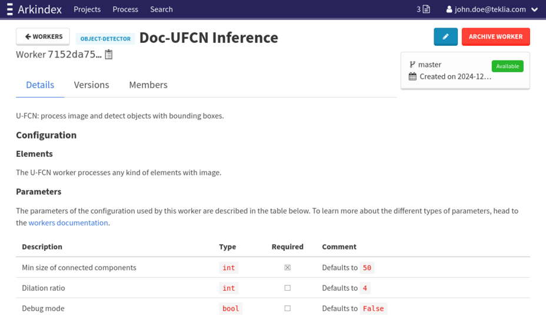
Task: Click the Archive Worker button
Action: [495, 36]
